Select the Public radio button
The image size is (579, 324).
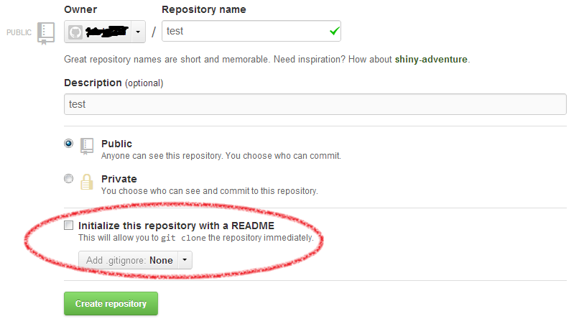pos(69,144)
